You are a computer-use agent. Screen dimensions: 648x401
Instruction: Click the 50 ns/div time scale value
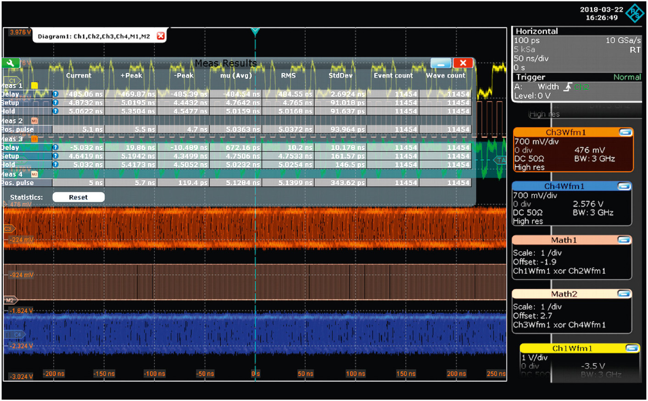[531, 59]
